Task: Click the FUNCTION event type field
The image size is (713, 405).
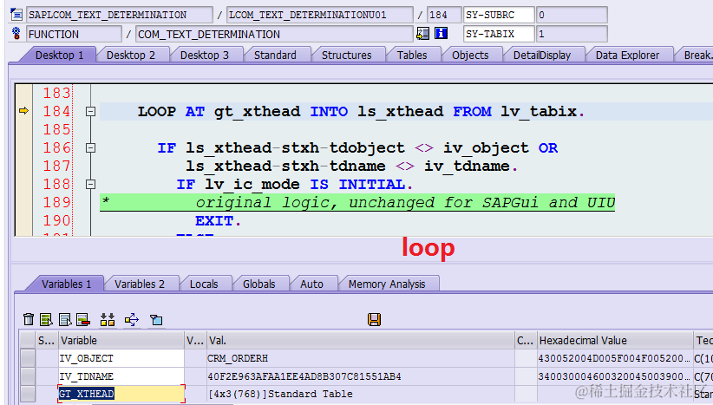Action: coord(74,34)
